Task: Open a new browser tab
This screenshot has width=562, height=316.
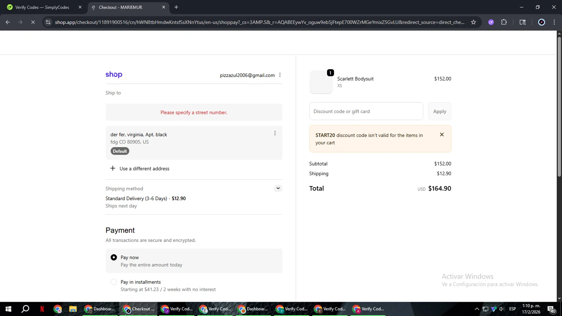Action: tap(176, 7)
